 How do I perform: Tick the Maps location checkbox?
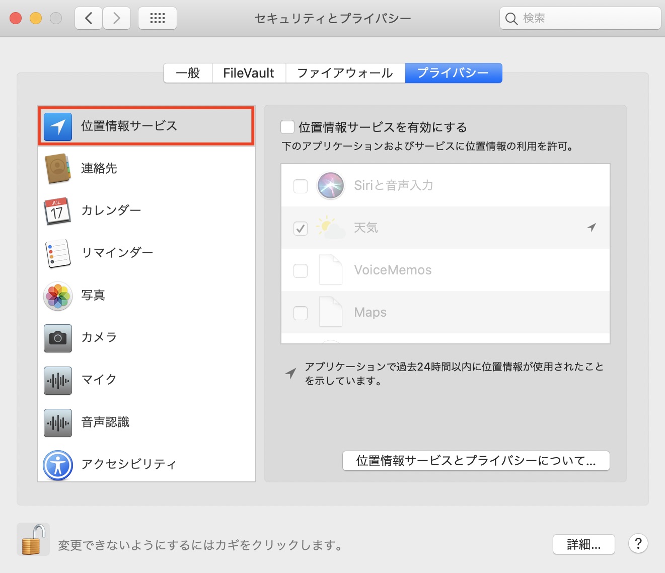click(301, 313)
